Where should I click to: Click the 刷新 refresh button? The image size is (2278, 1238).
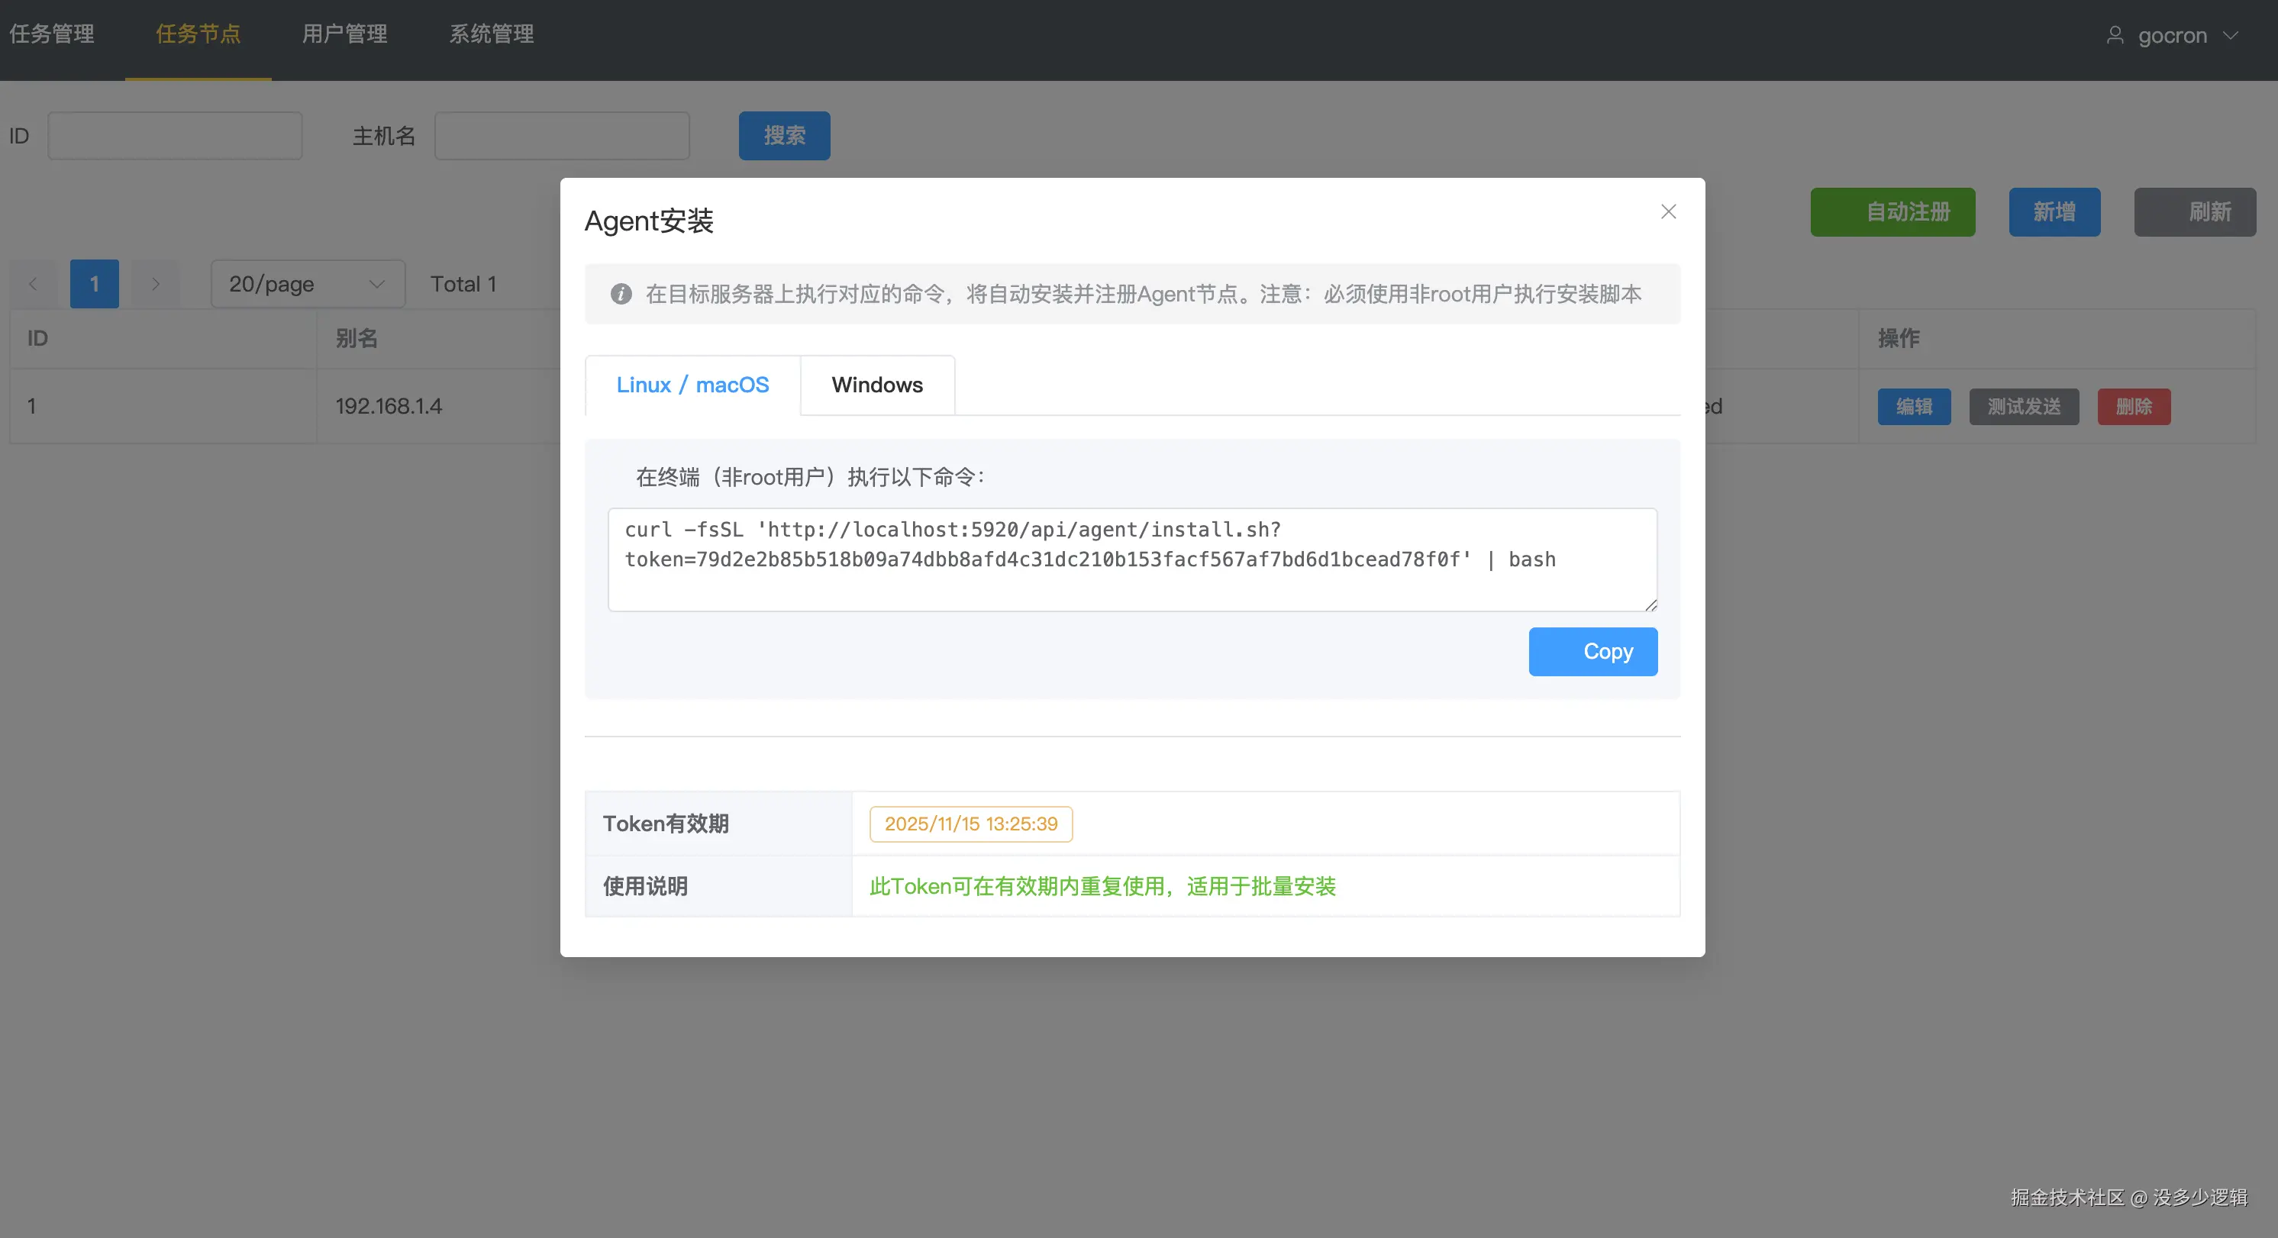2194,212
